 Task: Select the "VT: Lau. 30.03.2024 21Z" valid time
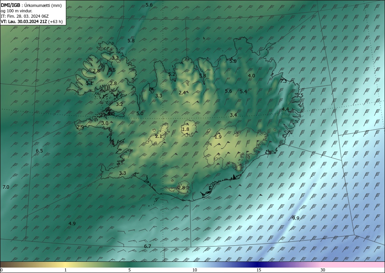[24, 22]
